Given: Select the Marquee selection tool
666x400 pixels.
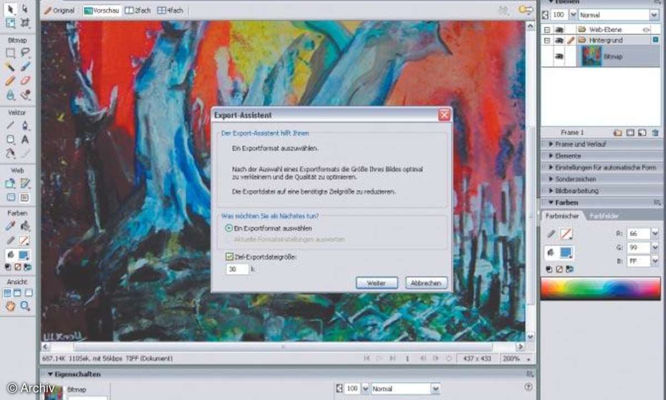Looking at the screenshot, I should click(10, 53).
